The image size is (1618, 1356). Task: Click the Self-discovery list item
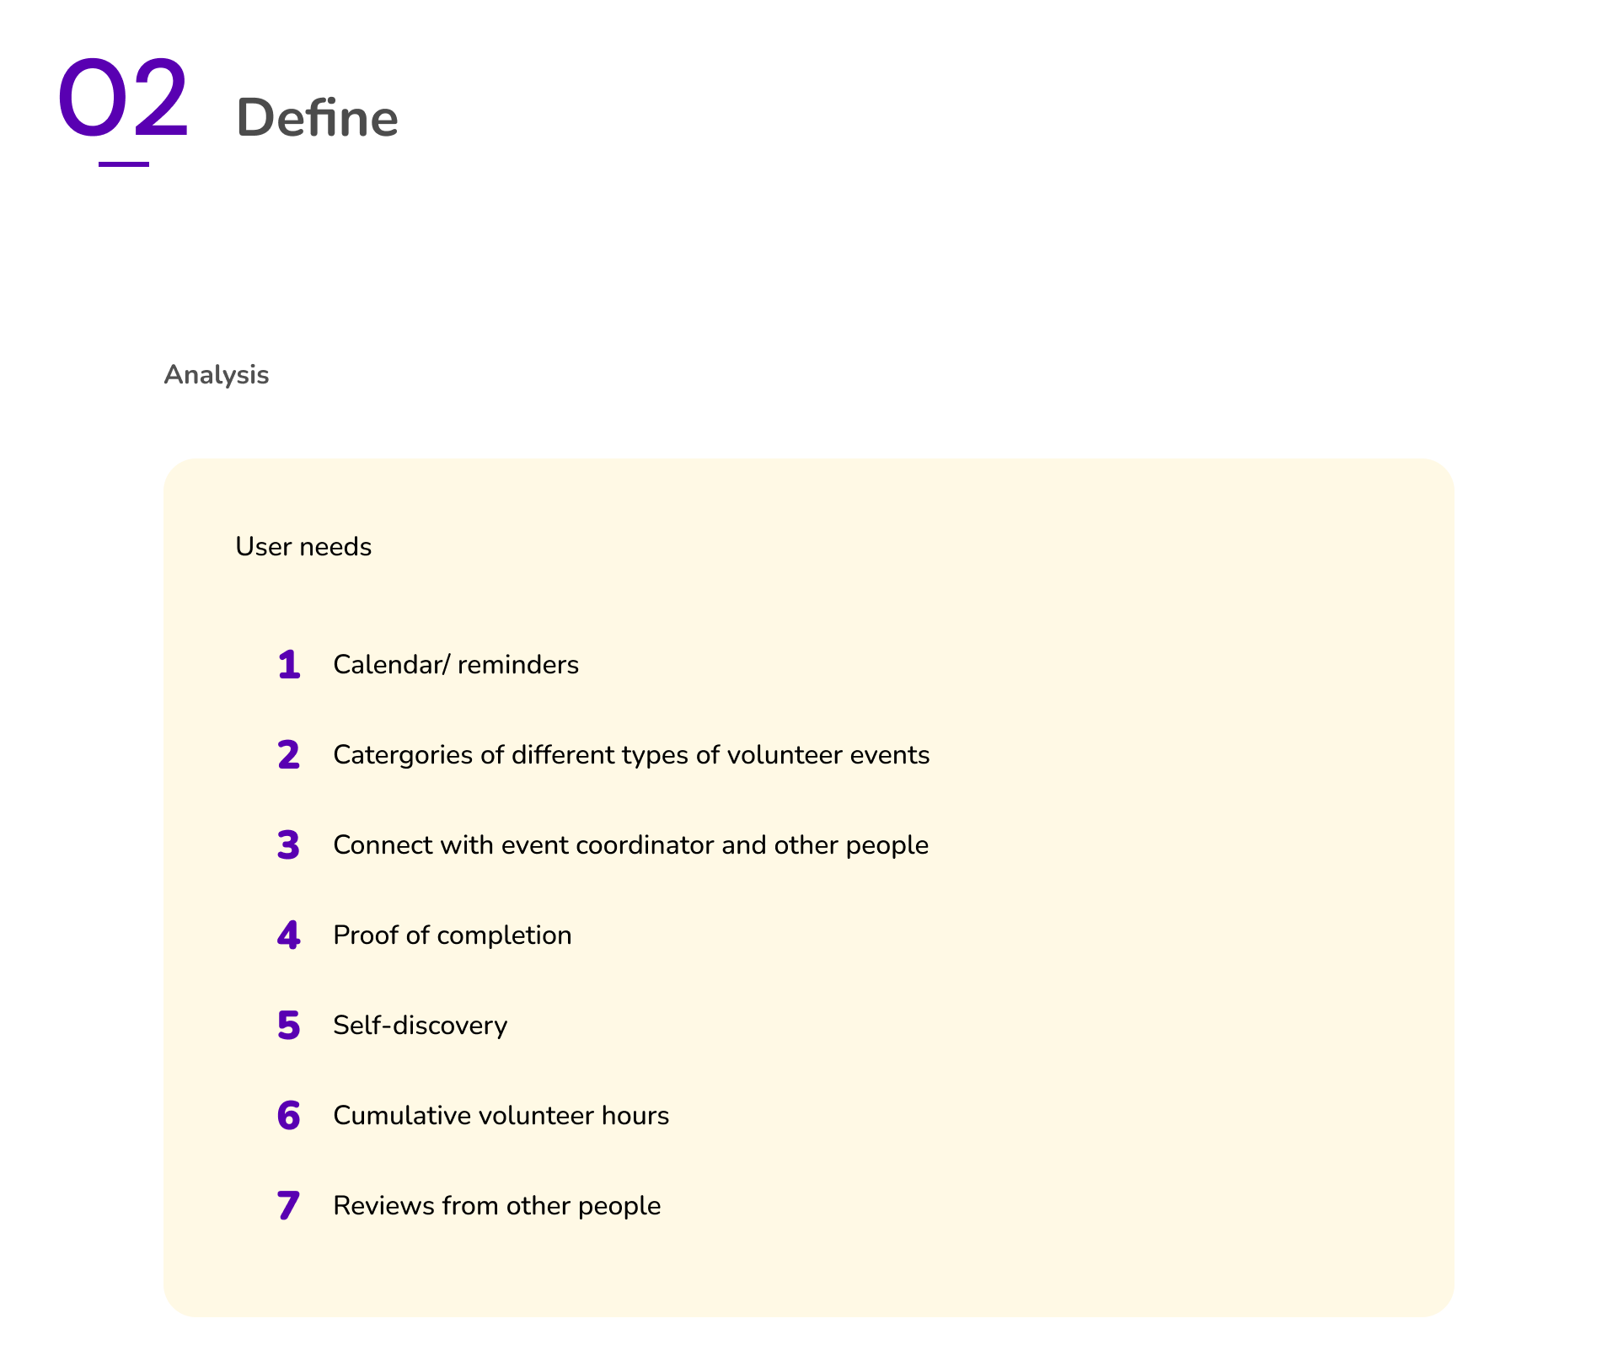click(x=421, y=1026)
